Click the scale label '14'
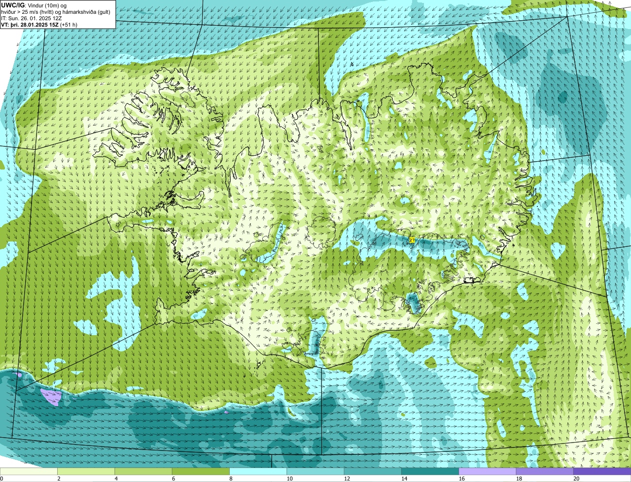The width and height of the screenshot is (631, 482). [x=404, y=479]
